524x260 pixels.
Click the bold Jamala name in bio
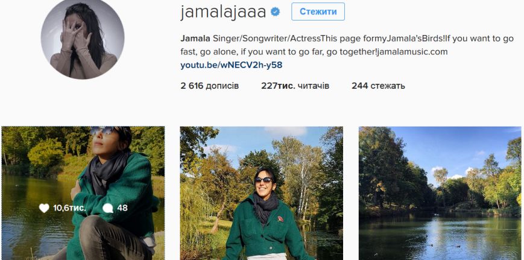pos(195,39)
